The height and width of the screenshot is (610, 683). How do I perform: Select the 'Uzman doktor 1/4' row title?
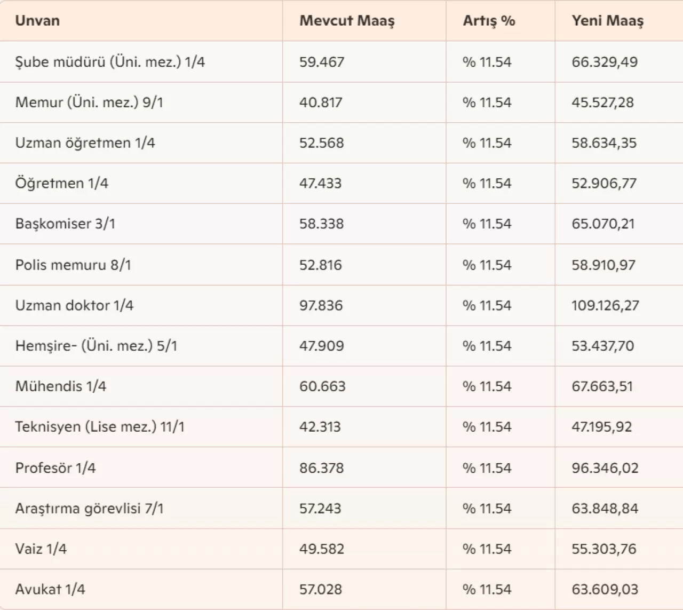(74, 305)
